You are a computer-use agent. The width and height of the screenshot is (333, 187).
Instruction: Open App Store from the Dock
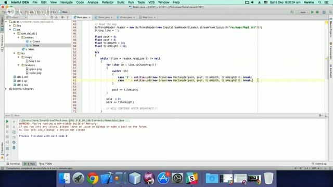click(163, 178)
